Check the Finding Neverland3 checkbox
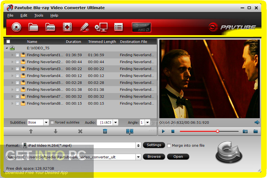The height and width of the screenshot is (178, 267). 17,69
